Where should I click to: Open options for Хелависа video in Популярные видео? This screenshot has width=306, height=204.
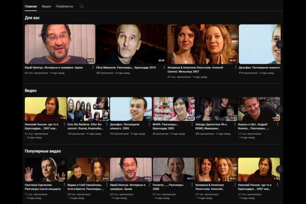[x=235, y=185]
